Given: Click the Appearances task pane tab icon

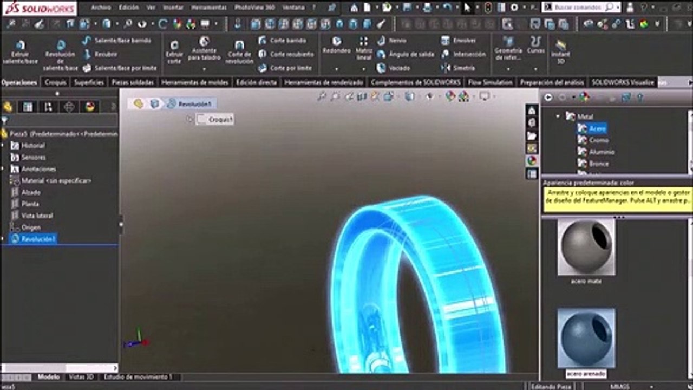Looking at the screenshot, I should [x=532, y=161].
